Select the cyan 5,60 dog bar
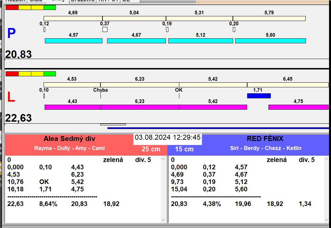331x228 pixels. coord(271,41)
